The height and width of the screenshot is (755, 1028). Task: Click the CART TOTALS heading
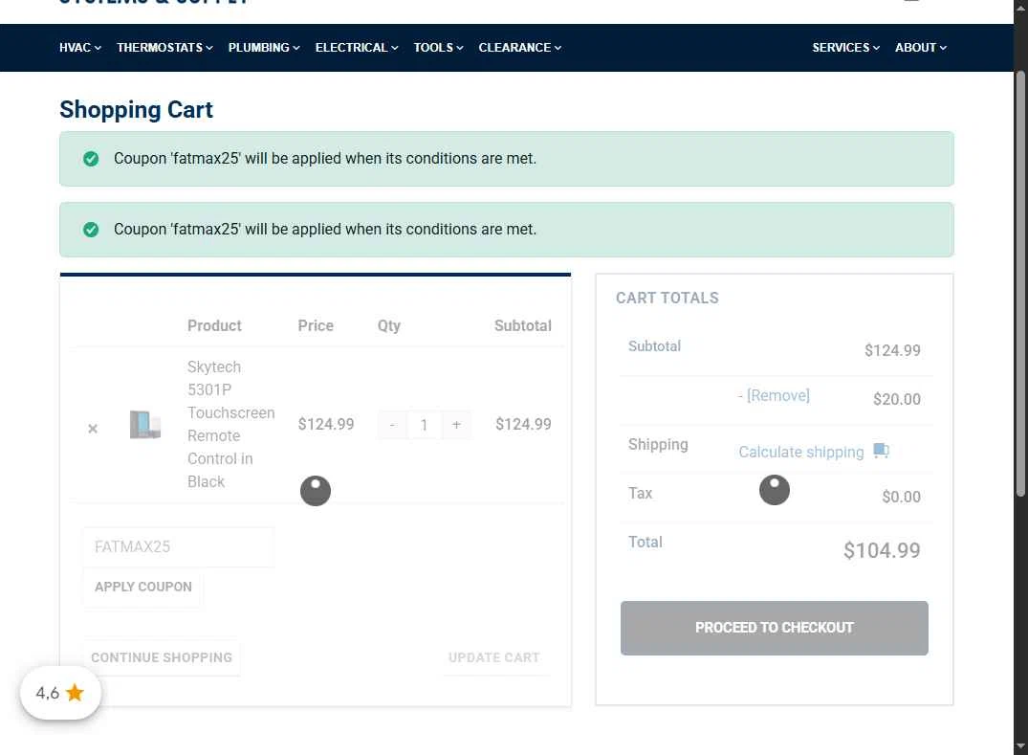point(667,298)
